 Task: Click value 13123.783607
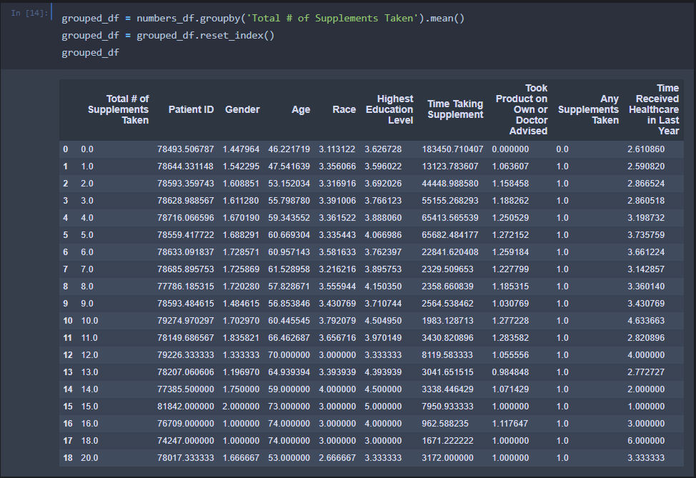click(x=450, y=166)
